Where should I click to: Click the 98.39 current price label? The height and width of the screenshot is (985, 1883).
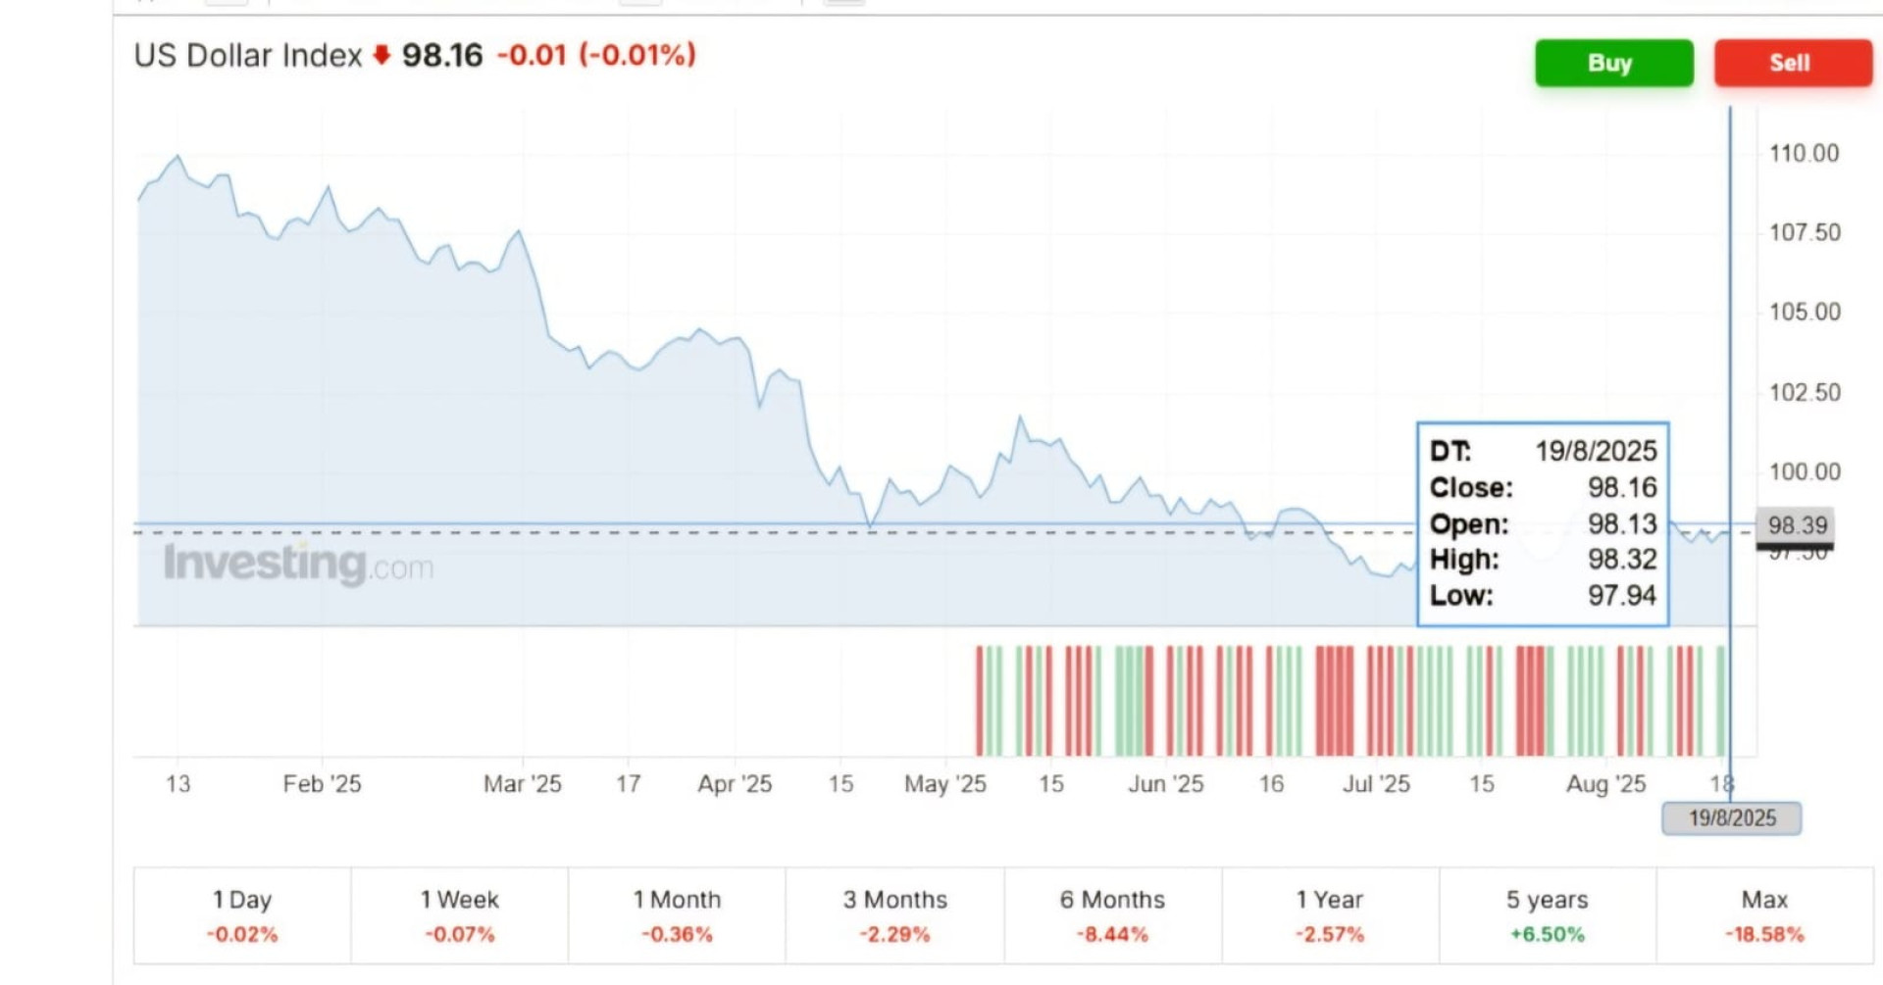(1797, 525)
